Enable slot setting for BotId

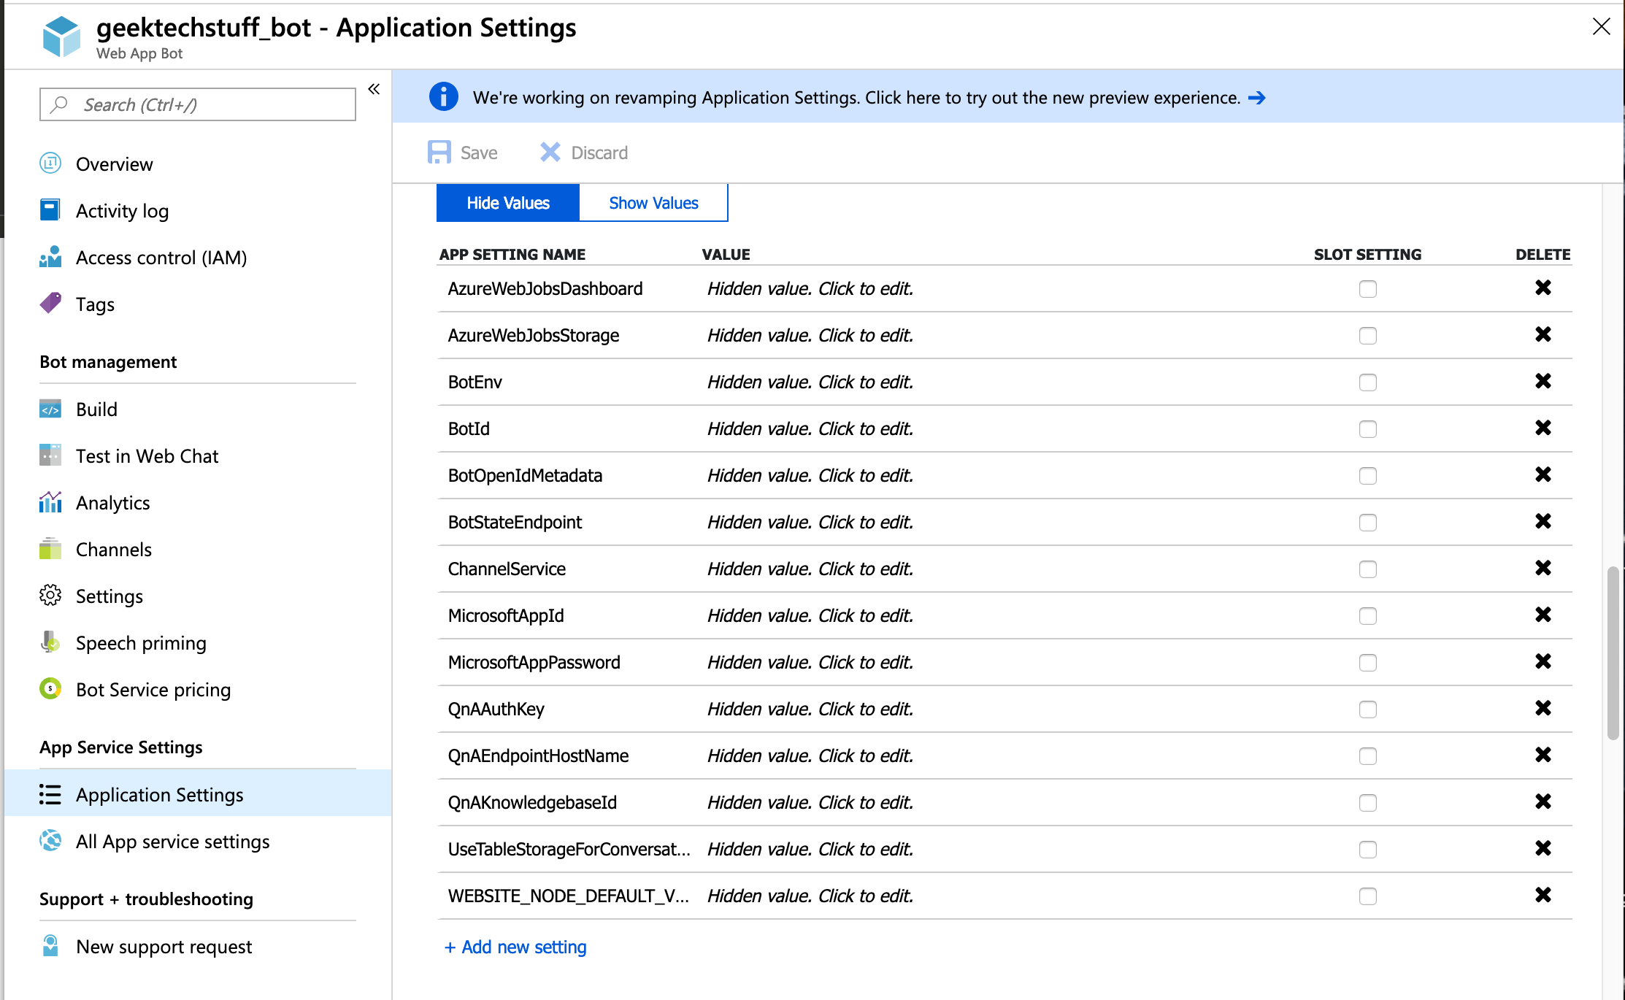point(1368,429)
